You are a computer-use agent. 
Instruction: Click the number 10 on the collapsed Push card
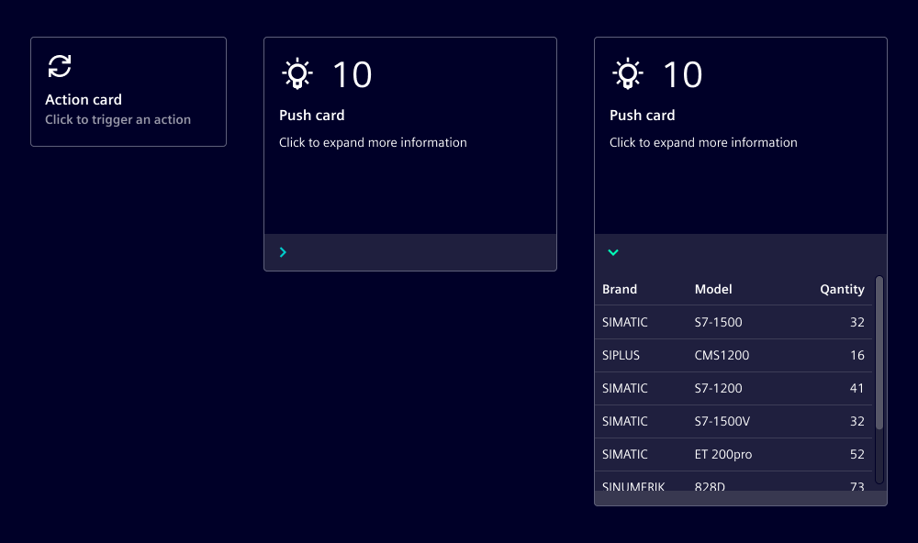pos(352,75)
